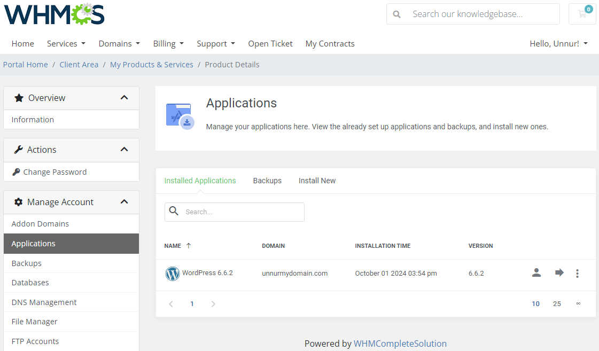Open Information in Overview sidebar

tap(72, 120)
